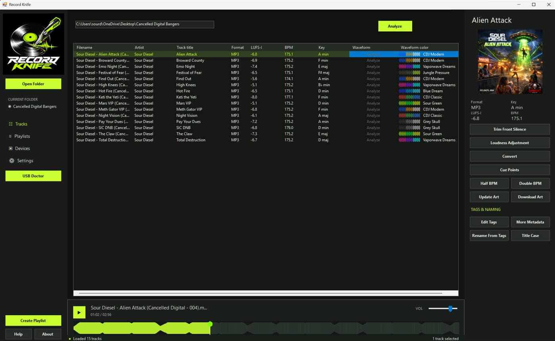Click Pay Your Dues Grey Skull swatch

click(410, 122)
